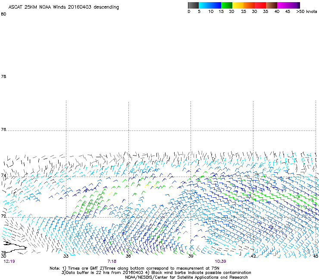
Task: Click the chart title 'ASCAT 25KM NOAA Winds 20160403 descending'
Action: click(x=63, y=7)
